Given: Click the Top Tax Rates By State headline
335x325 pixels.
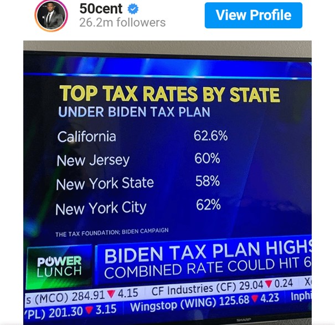Looking at the screenshot, I should click(169, 94).
